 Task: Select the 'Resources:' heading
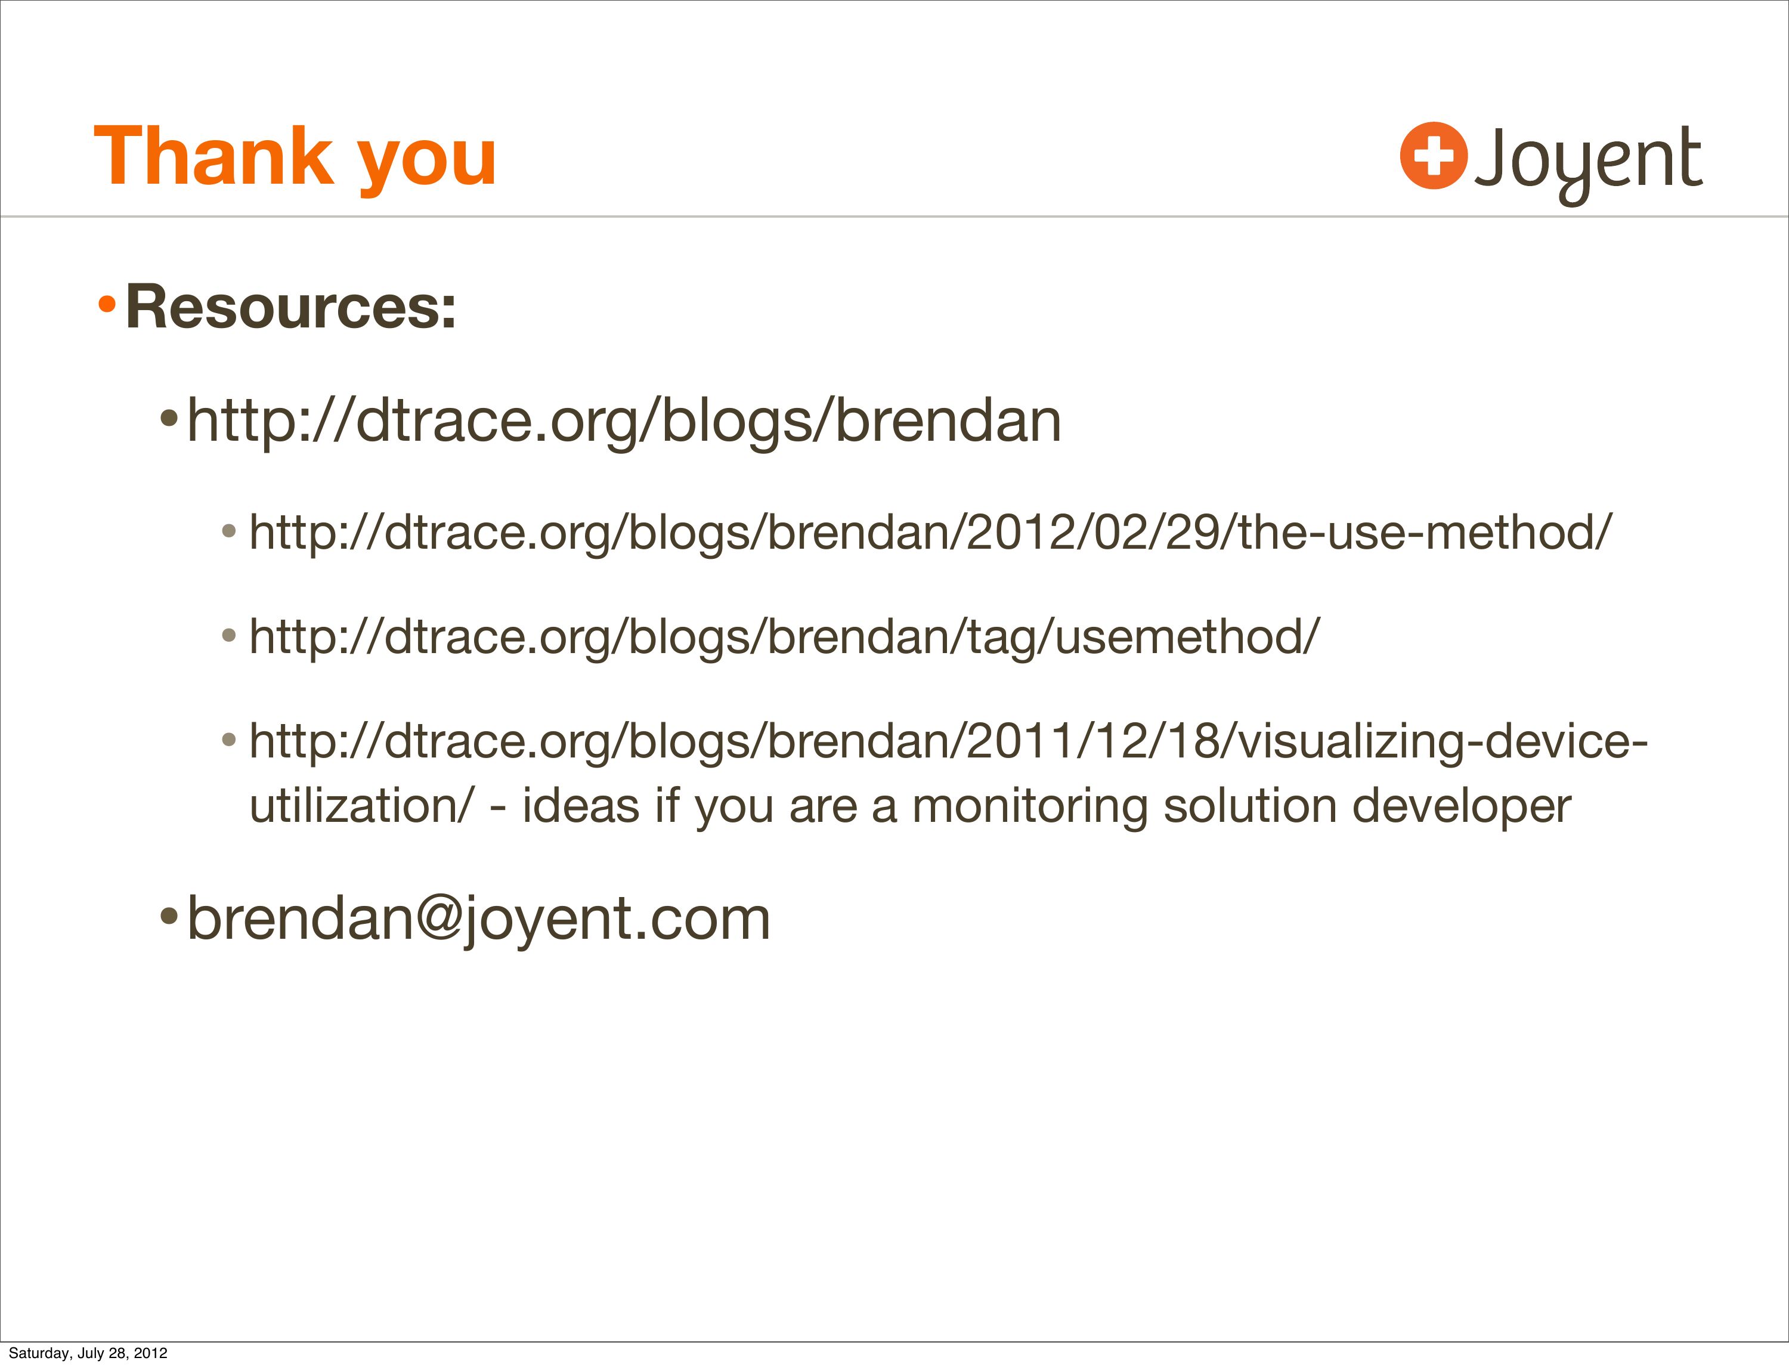pos(290,308)
